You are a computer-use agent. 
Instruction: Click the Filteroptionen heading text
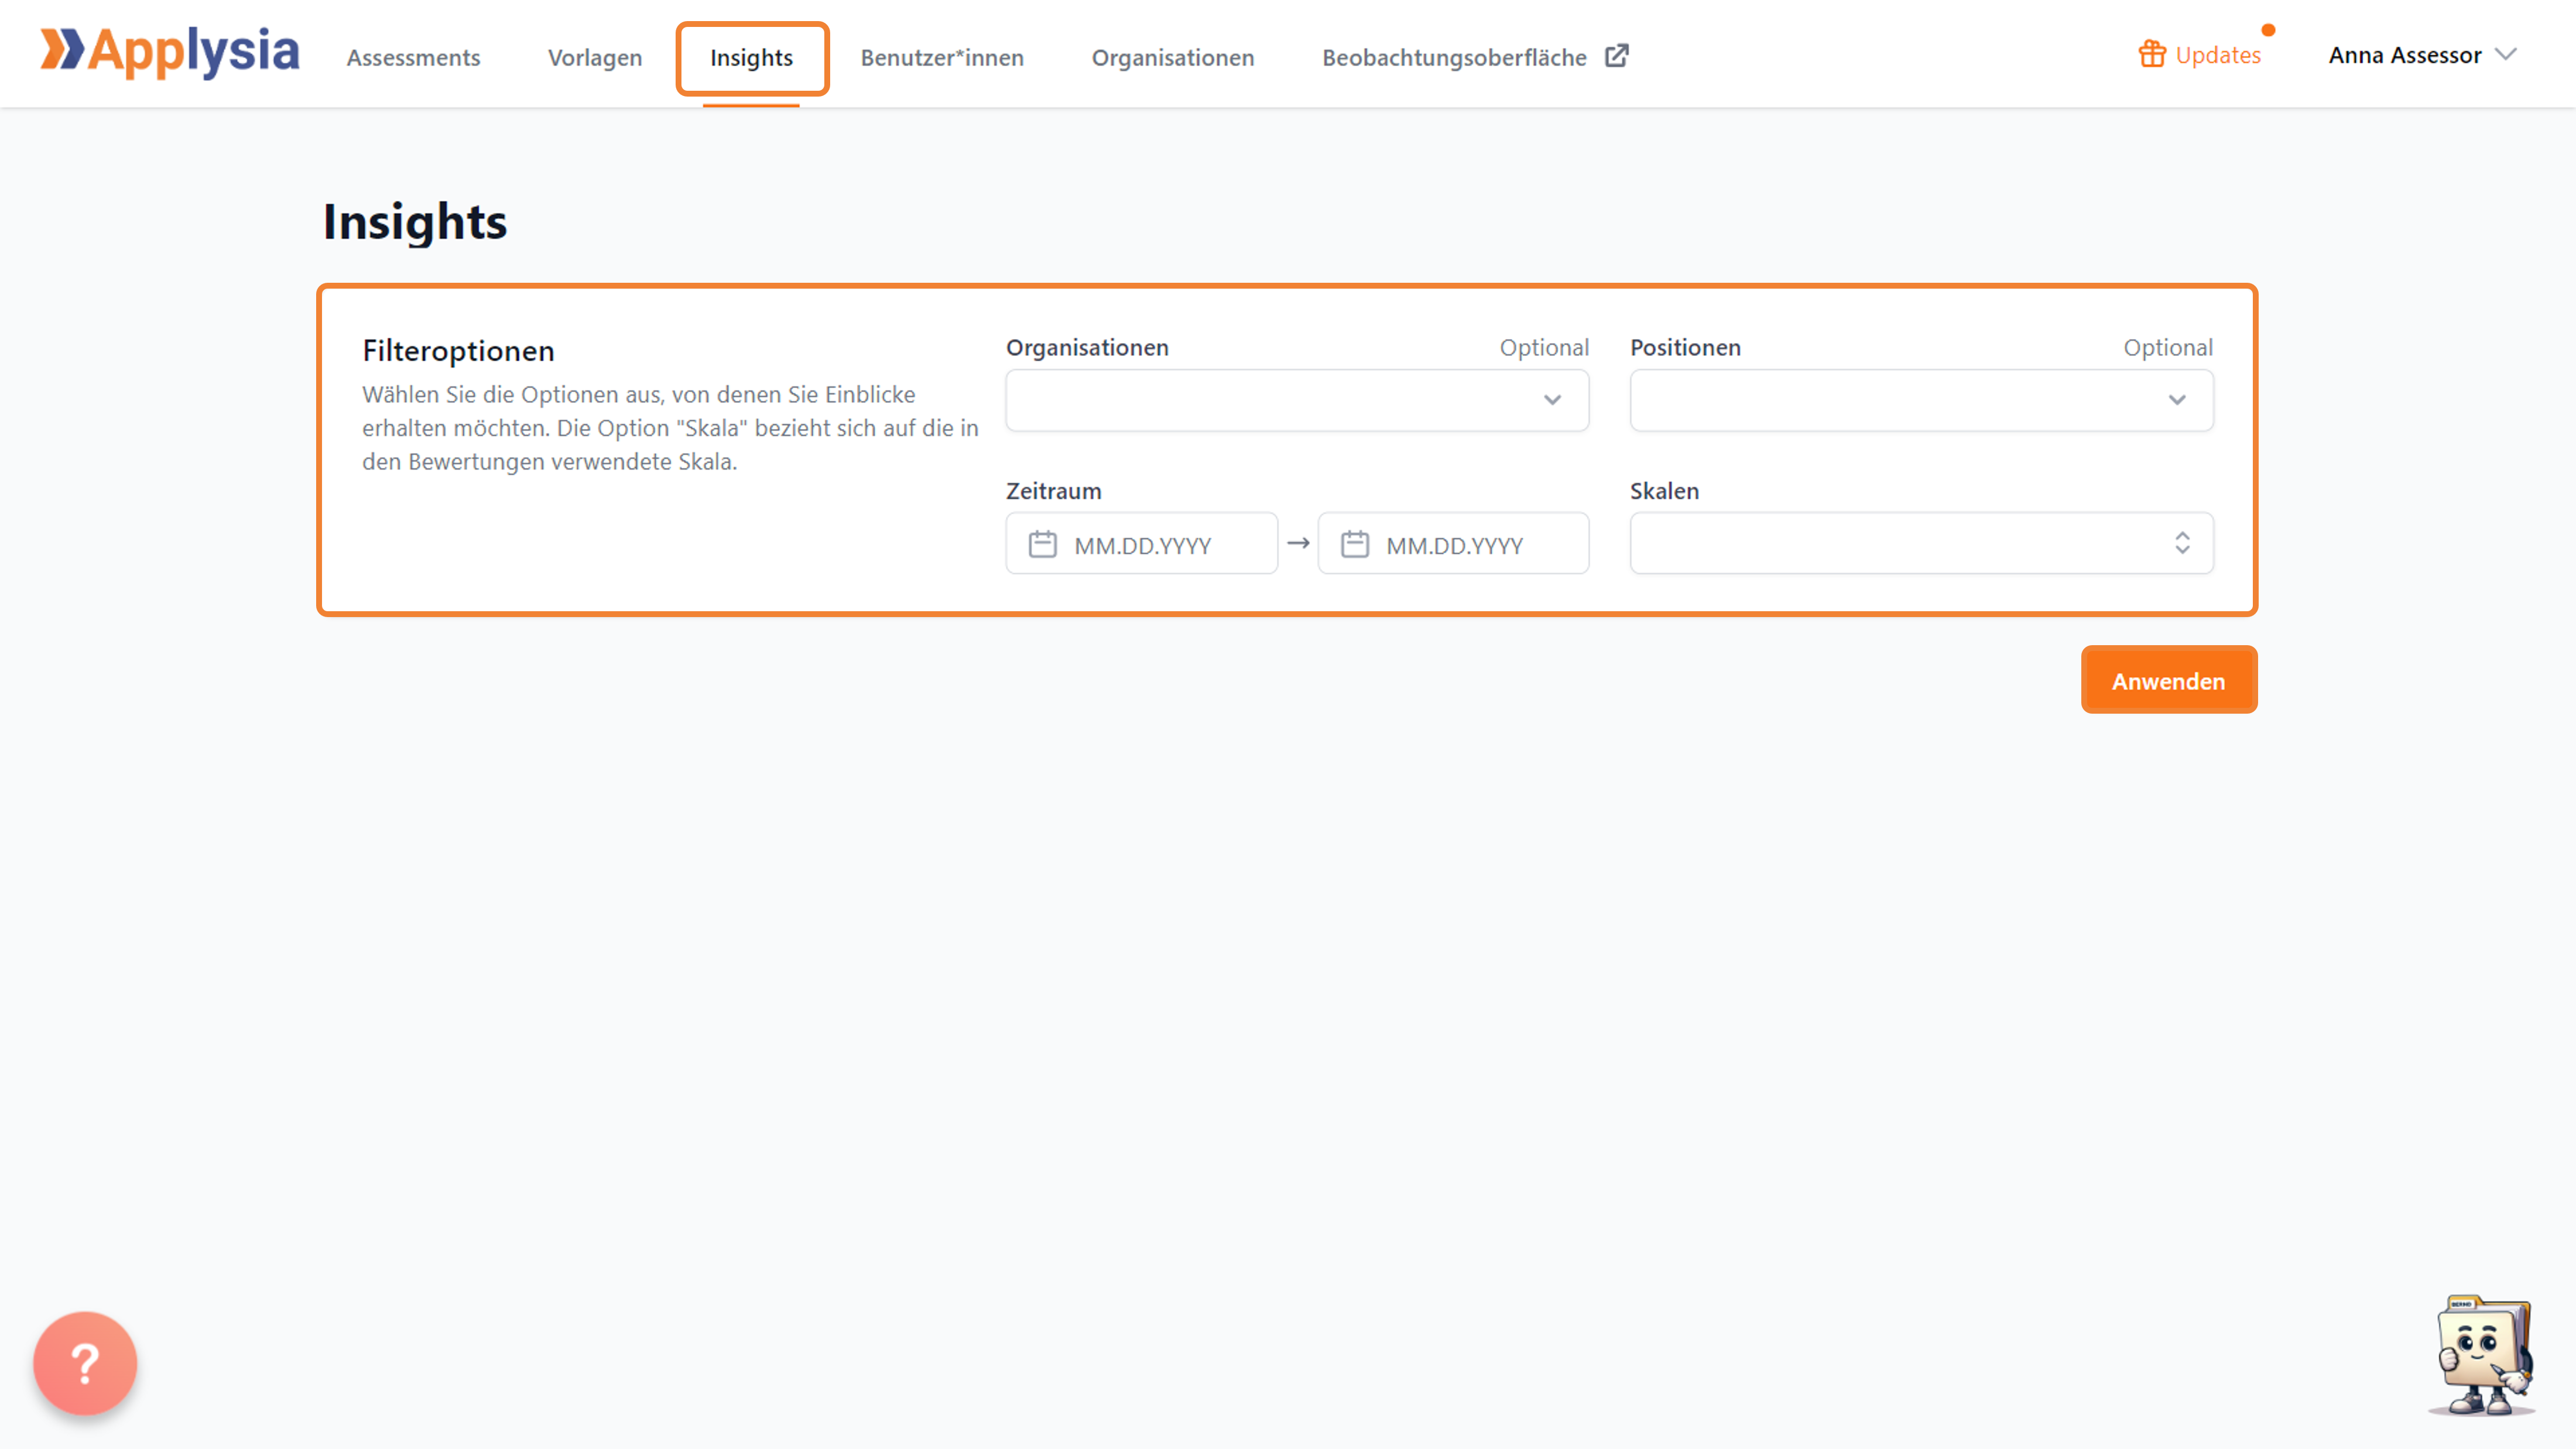[458, 350]
